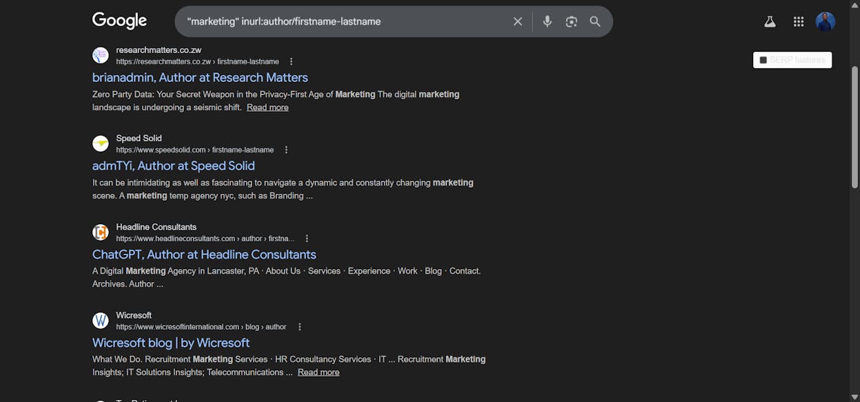Start voice search with microphone icon
Screen dimensions: 860x402
click(x=547, y=21)
